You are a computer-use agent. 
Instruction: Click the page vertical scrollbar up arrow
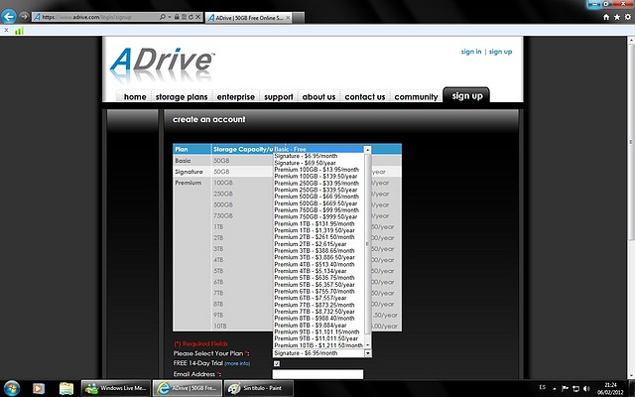(x=631, y=41)
